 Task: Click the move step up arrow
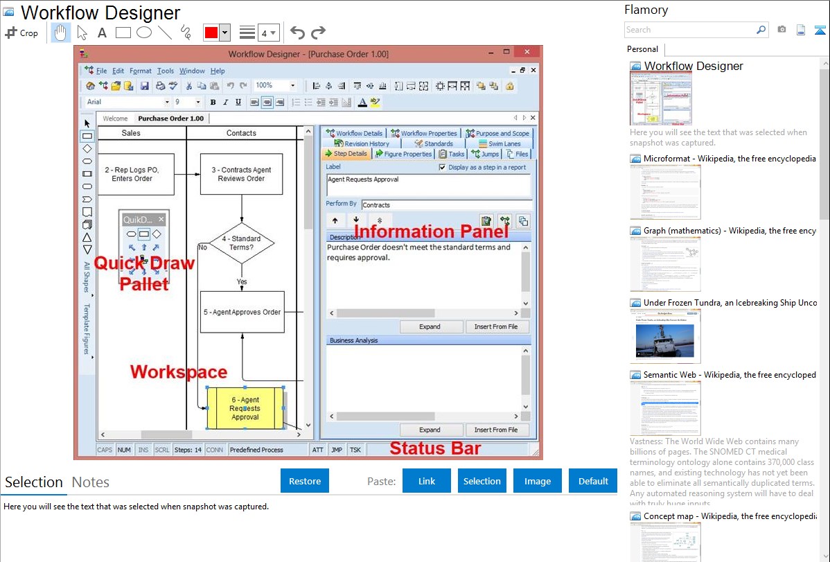(x=335, y=220)
